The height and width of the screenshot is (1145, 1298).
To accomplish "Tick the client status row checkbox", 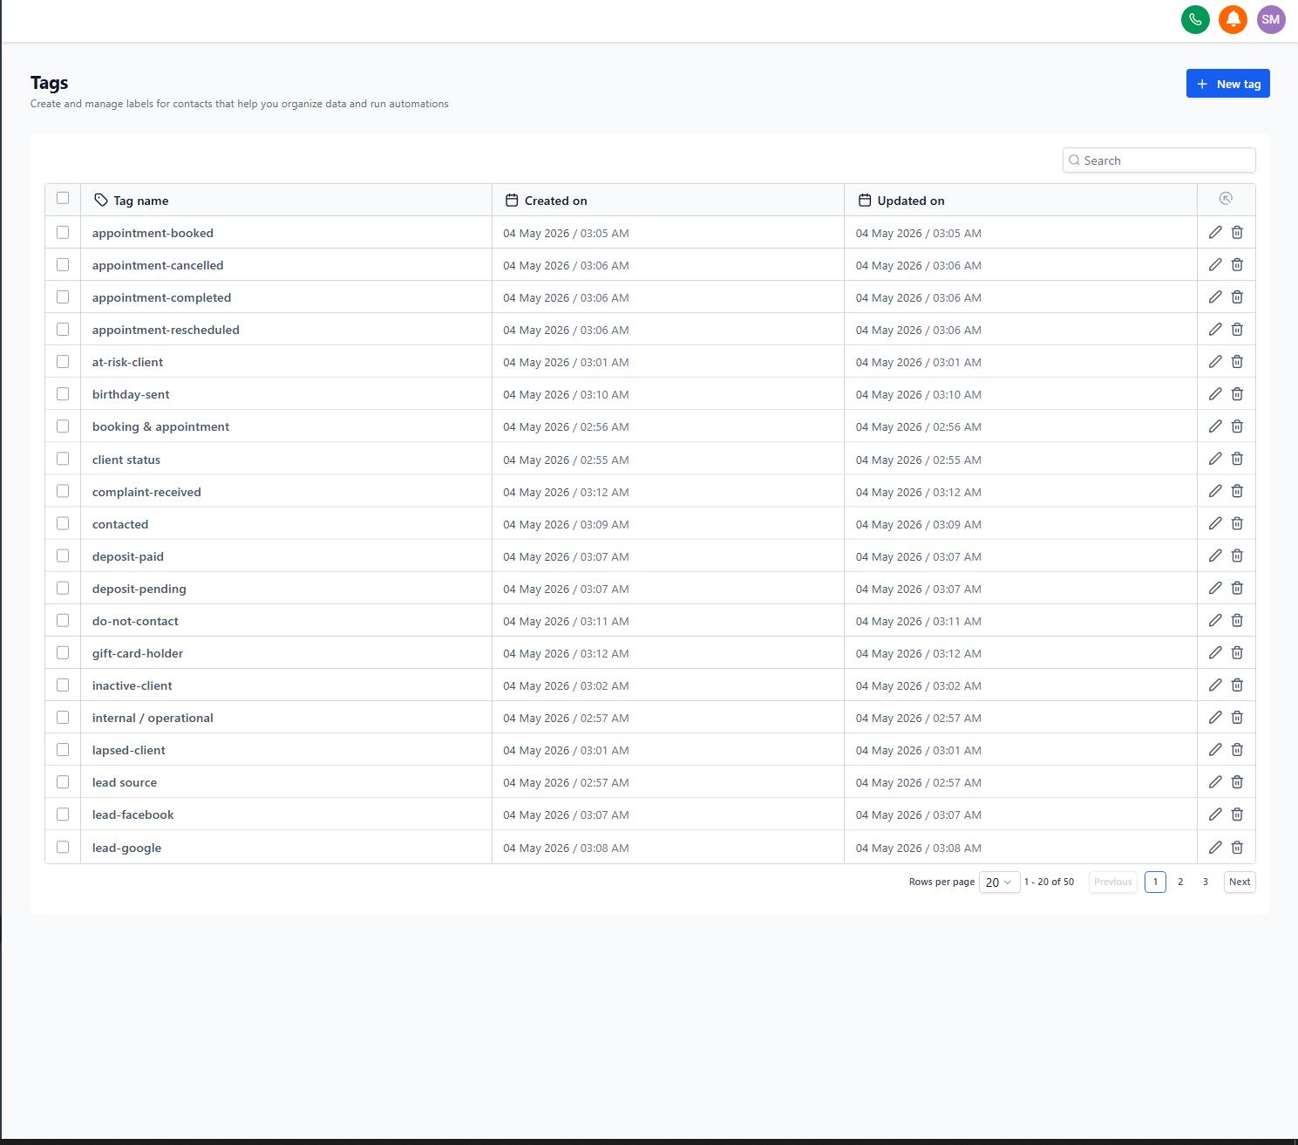I will (63, 459).
